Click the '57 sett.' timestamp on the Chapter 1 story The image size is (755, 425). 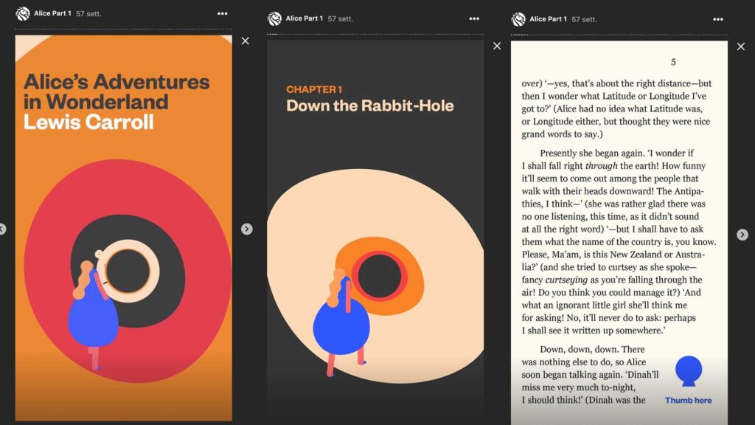pyautogui.click(x=341, y=18)
